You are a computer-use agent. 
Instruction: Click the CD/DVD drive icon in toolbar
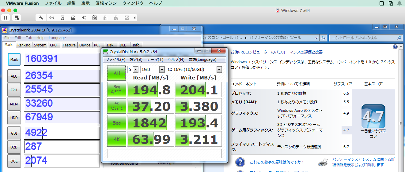coord(73,18)
